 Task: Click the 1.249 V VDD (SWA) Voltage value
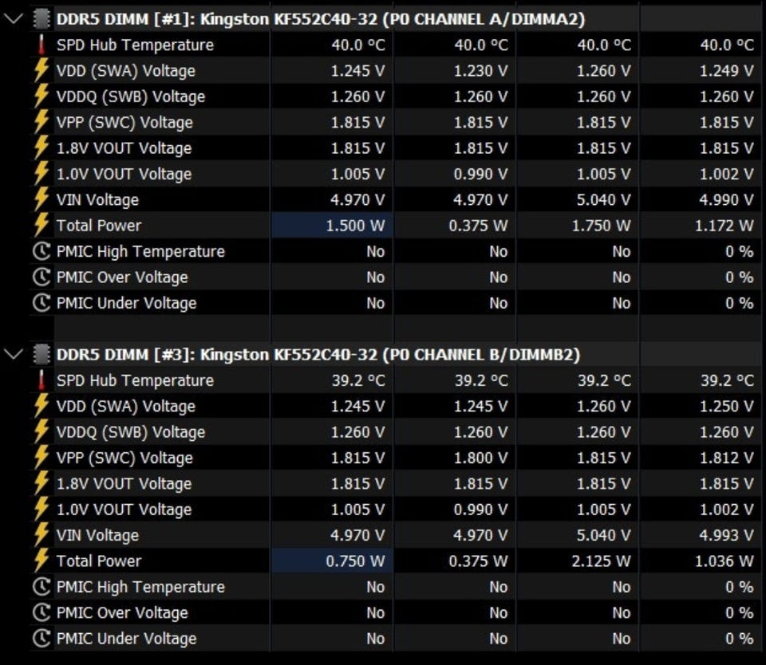point(726,71)
